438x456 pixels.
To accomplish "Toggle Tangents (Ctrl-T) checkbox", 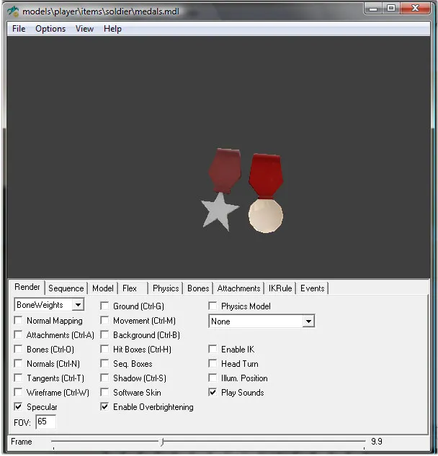I will (18, 378).
